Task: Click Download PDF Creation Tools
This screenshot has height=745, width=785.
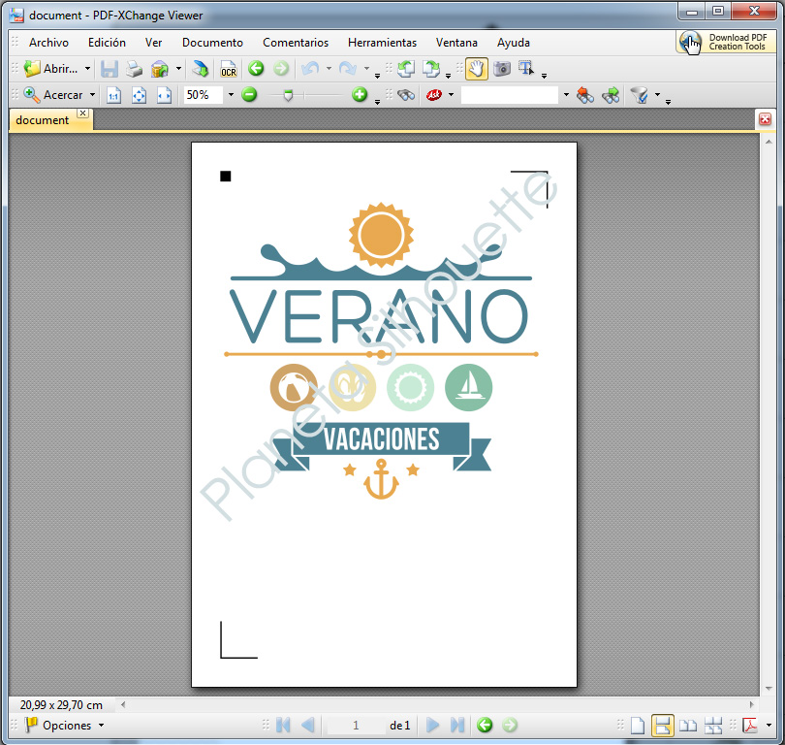Action: [727, 42]
